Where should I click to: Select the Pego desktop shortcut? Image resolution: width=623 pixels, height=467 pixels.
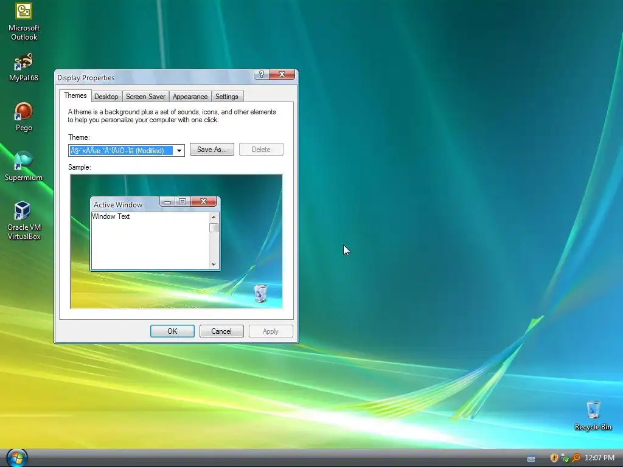point(24,117)
